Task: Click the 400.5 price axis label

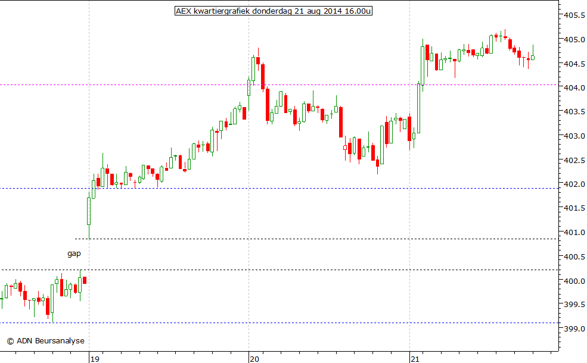Action: click(574, 257)
